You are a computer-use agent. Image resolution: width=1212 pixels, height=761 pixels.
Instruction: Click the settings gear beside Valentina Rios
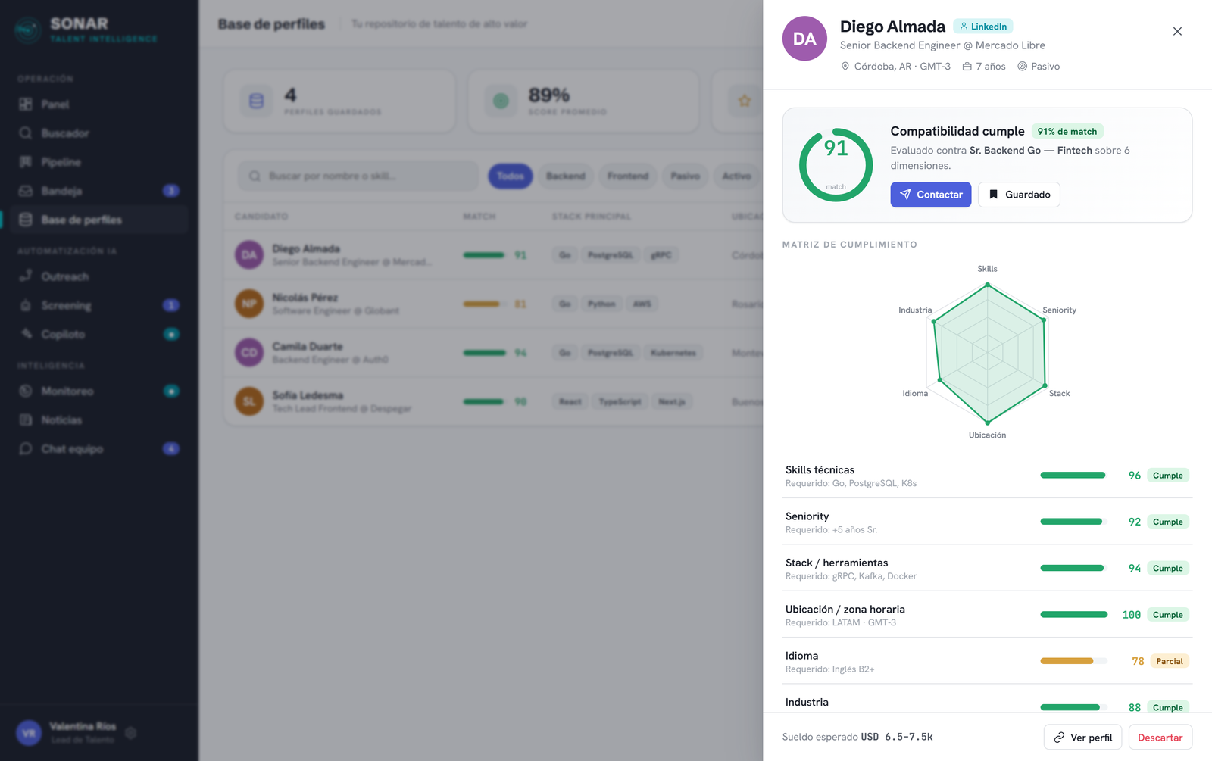tap(130, 733)
